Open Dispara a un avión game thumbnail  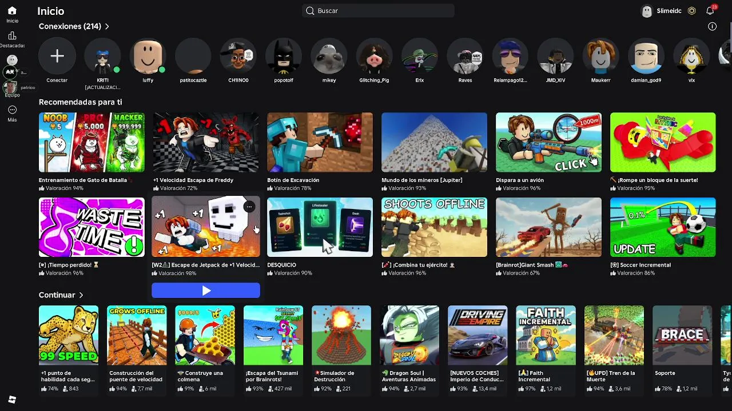(x=548, y=142)
